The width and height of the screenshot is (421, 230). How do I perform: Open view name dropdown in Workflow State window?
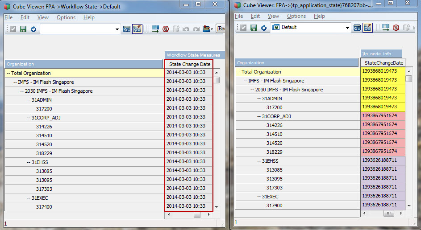coord(117,29)
